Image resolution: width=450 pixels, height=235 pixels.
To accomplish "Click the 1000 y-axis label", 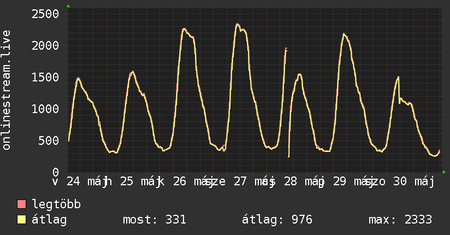I will pos(45,109).
